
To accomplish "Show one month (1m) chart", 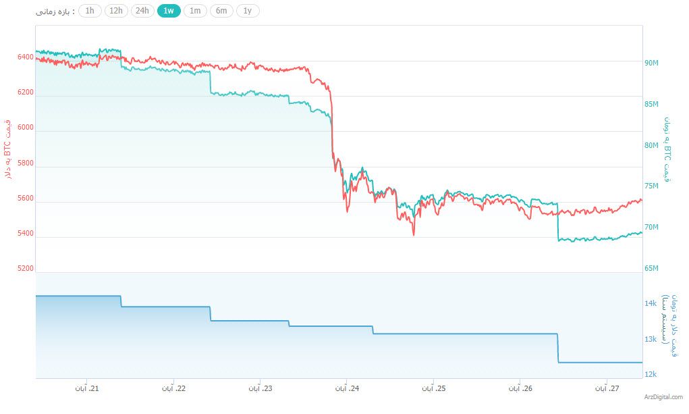I will 195,11.
